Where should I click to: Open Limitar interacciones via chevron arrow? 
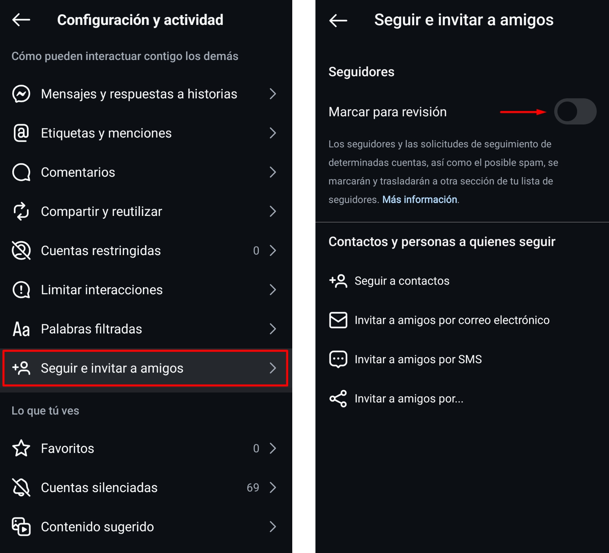coord(273,290)
